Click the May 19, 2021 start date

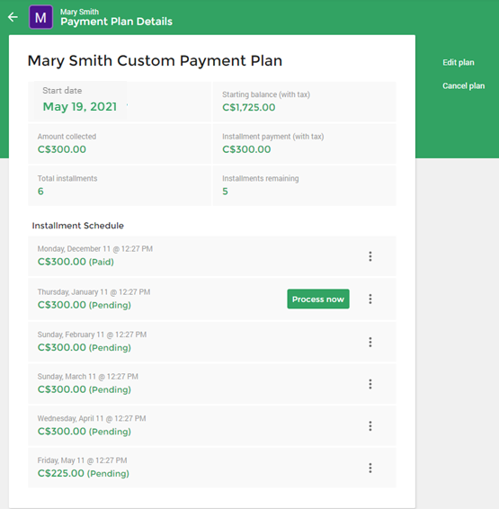pyautogui.click(x=80, y=106)
